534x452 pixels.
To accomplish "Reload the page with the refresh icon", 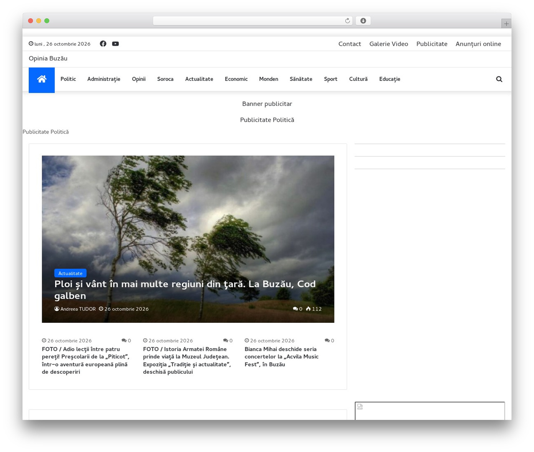I will [347, 21].
